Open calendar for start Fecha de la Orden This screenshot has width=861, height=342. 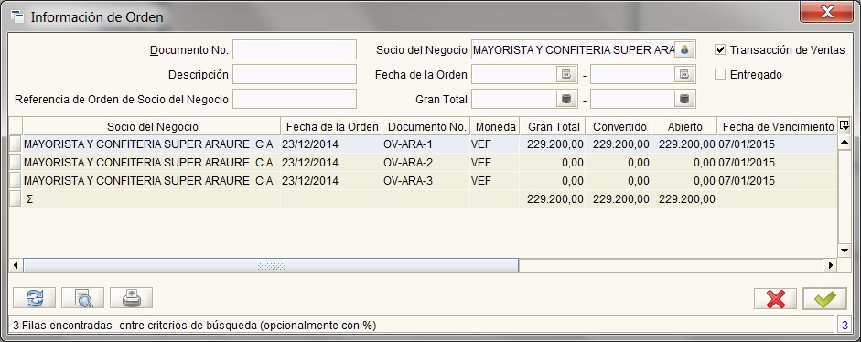(x=566, y=74)
